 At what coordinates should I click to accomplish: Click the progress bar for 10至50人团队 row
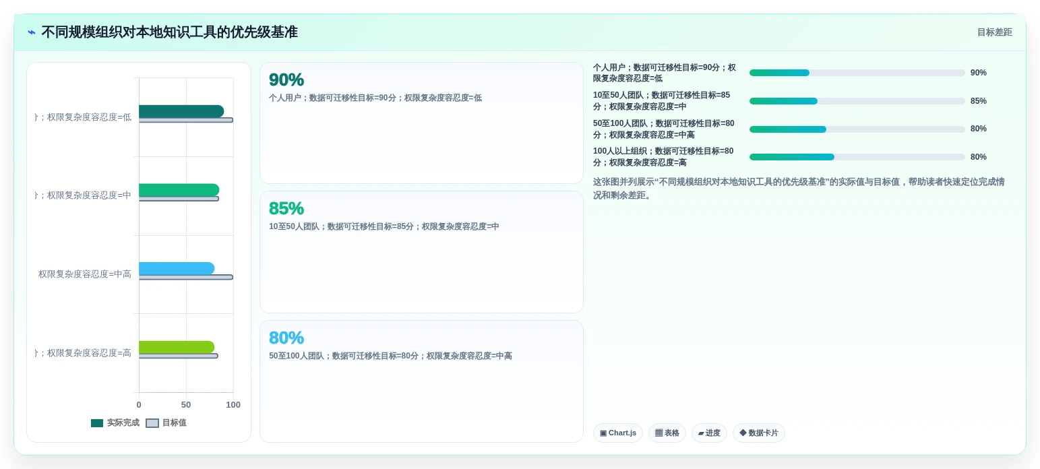point(857,101)
